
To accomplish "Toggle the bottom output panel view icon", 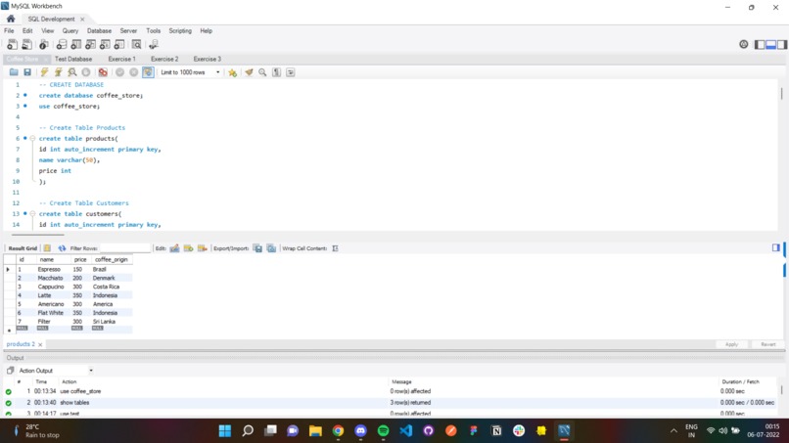I will [770, 45].
